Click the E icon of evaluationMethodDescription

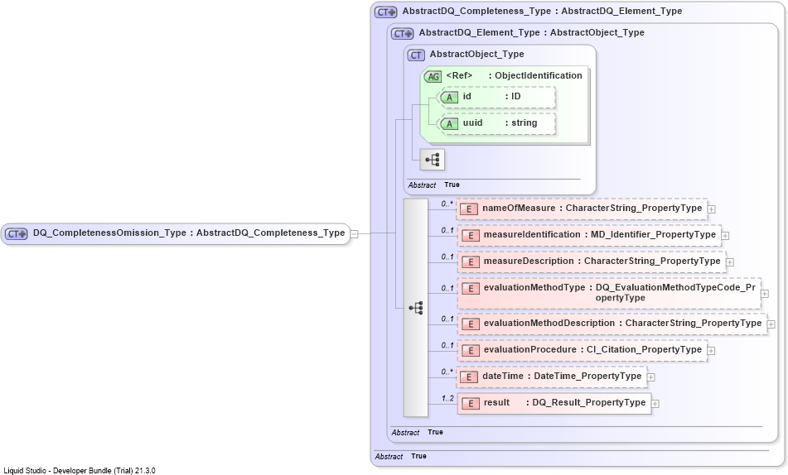[471, 324]
